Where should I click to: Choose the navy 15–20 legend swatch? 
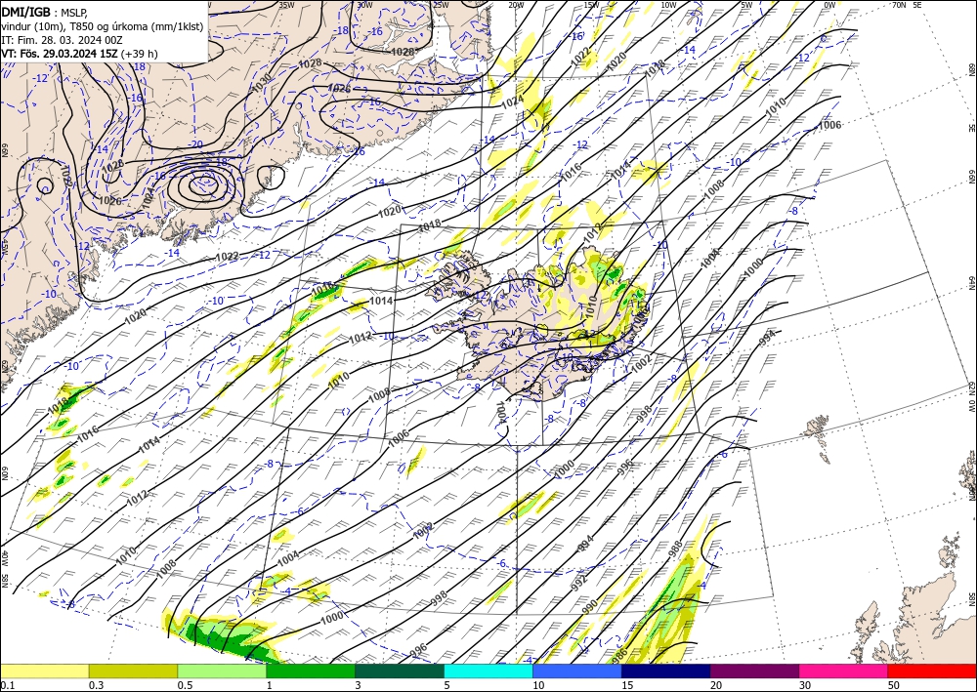pyautogui.click(x=666, y=671)
